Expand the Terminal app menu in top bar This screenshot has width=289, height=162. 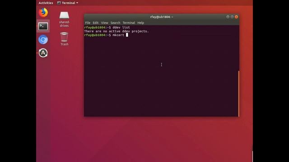click(x=68, y=3)
